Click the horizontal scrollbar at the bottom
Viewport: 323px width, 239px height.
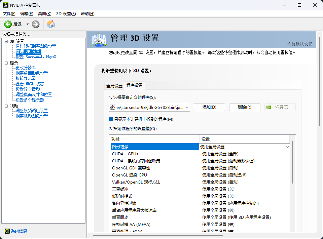[x=157, y=235]
